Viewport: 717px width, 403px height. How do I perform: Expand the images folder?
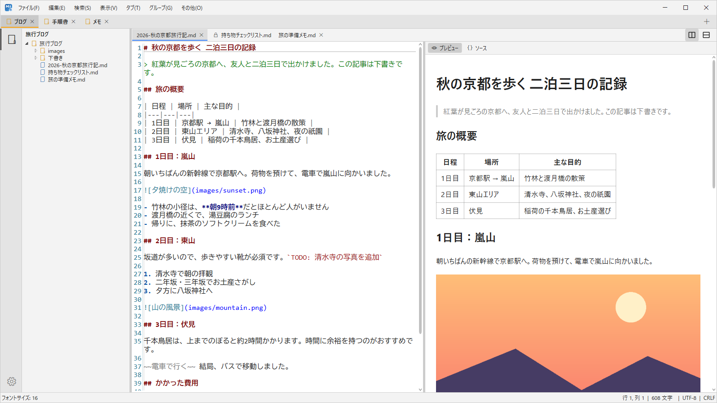pyautogui.click(x=36, y=51)
